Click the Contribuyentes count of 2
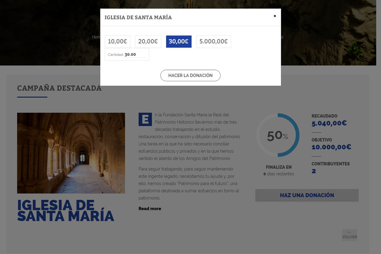The width and height of the screenshot is (381, 254). (314, 171)
